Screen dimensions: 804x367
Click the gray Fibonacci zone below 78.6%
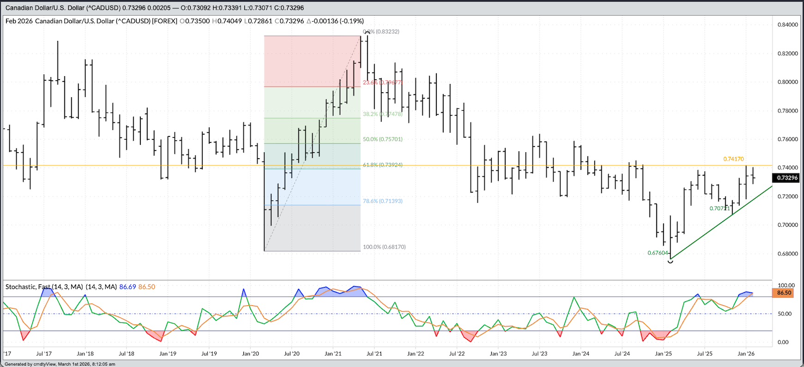click(312, 228)
